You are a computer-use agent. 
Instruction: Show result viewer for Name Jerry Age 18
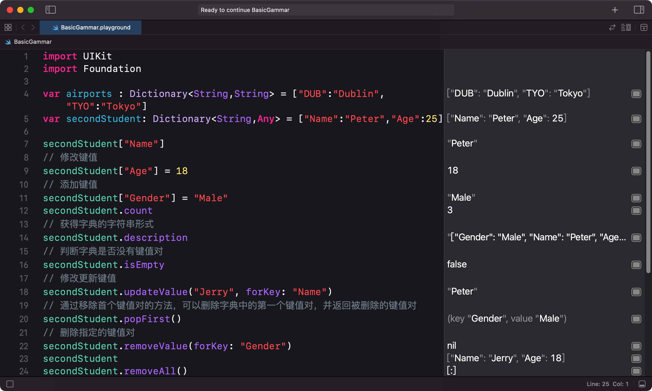[636, 359]
